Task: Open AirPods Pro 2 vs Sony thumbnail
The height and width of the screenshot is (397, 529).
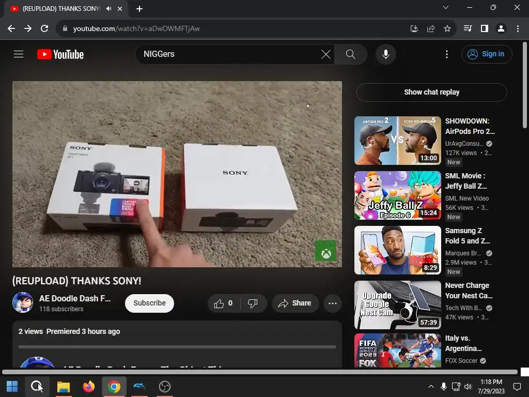Action: [x=397, y=141]
